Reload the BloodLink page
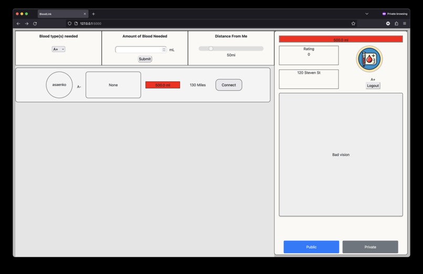 (x=35, y=24)
